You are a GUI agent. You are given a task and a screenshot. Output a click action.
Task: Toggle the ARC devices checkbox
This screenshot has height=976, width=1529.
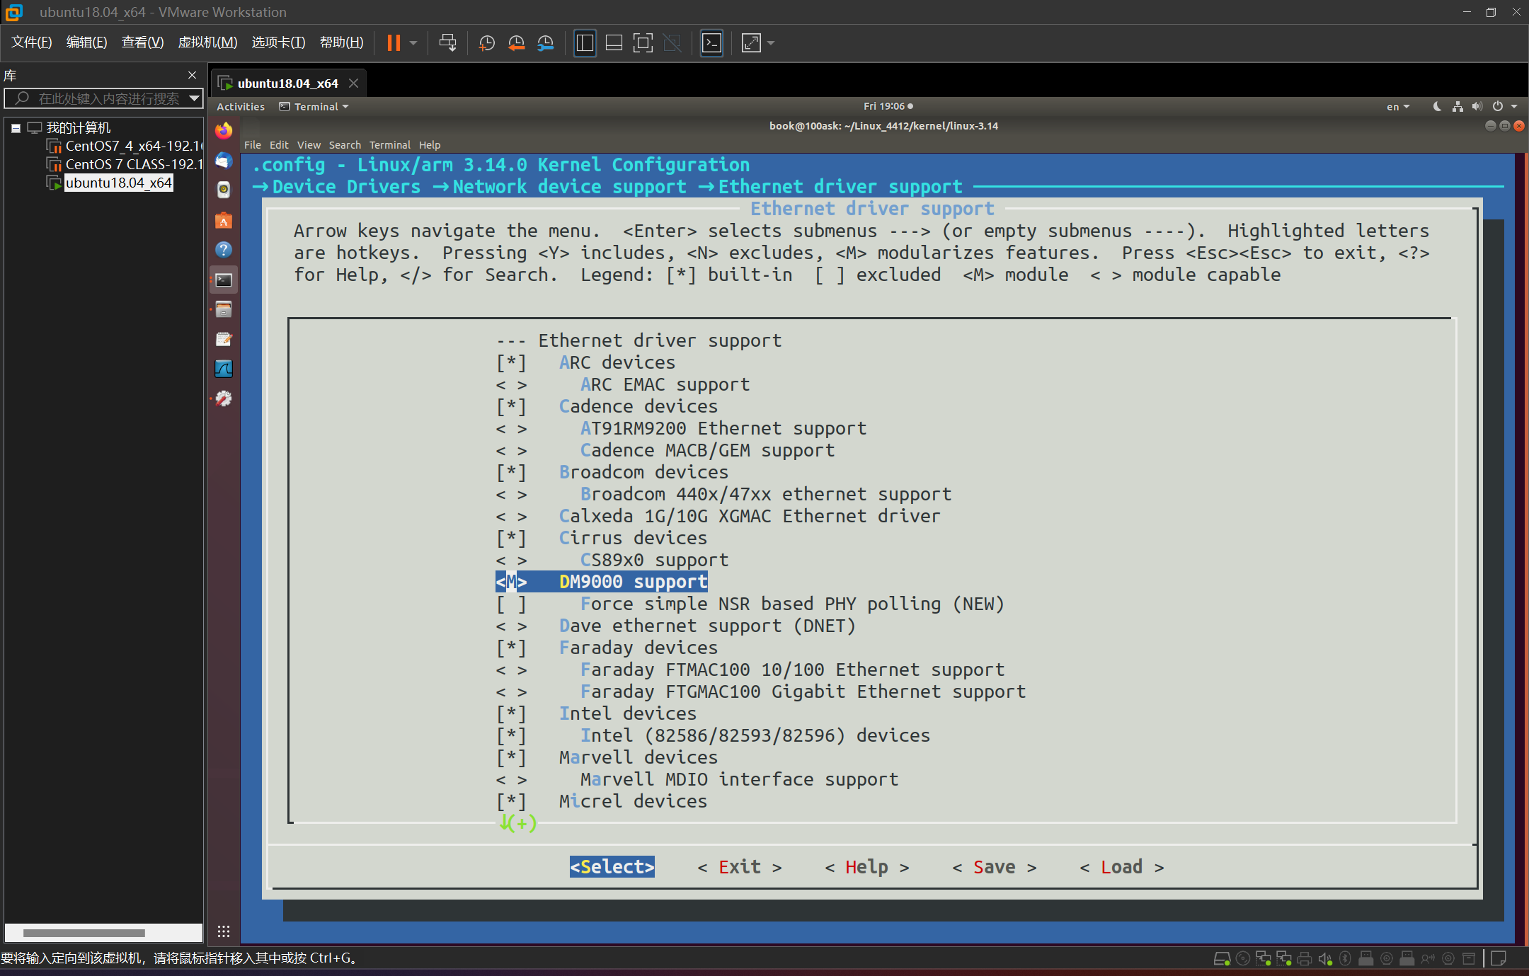tap(511, 363)
